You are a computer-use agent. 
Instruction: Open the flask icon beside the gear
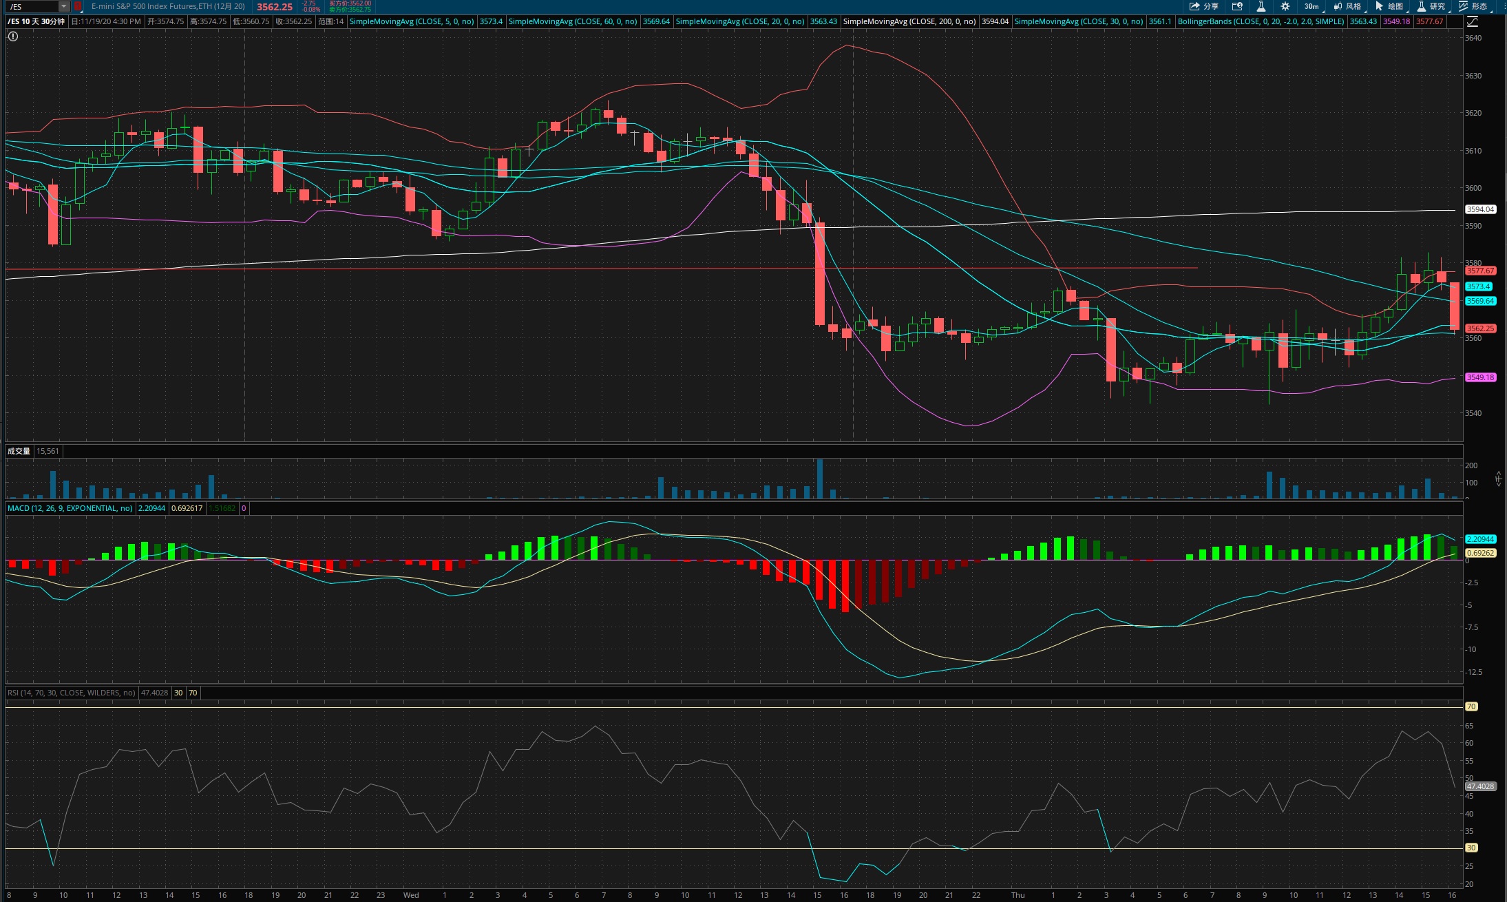coord(1261,6)
